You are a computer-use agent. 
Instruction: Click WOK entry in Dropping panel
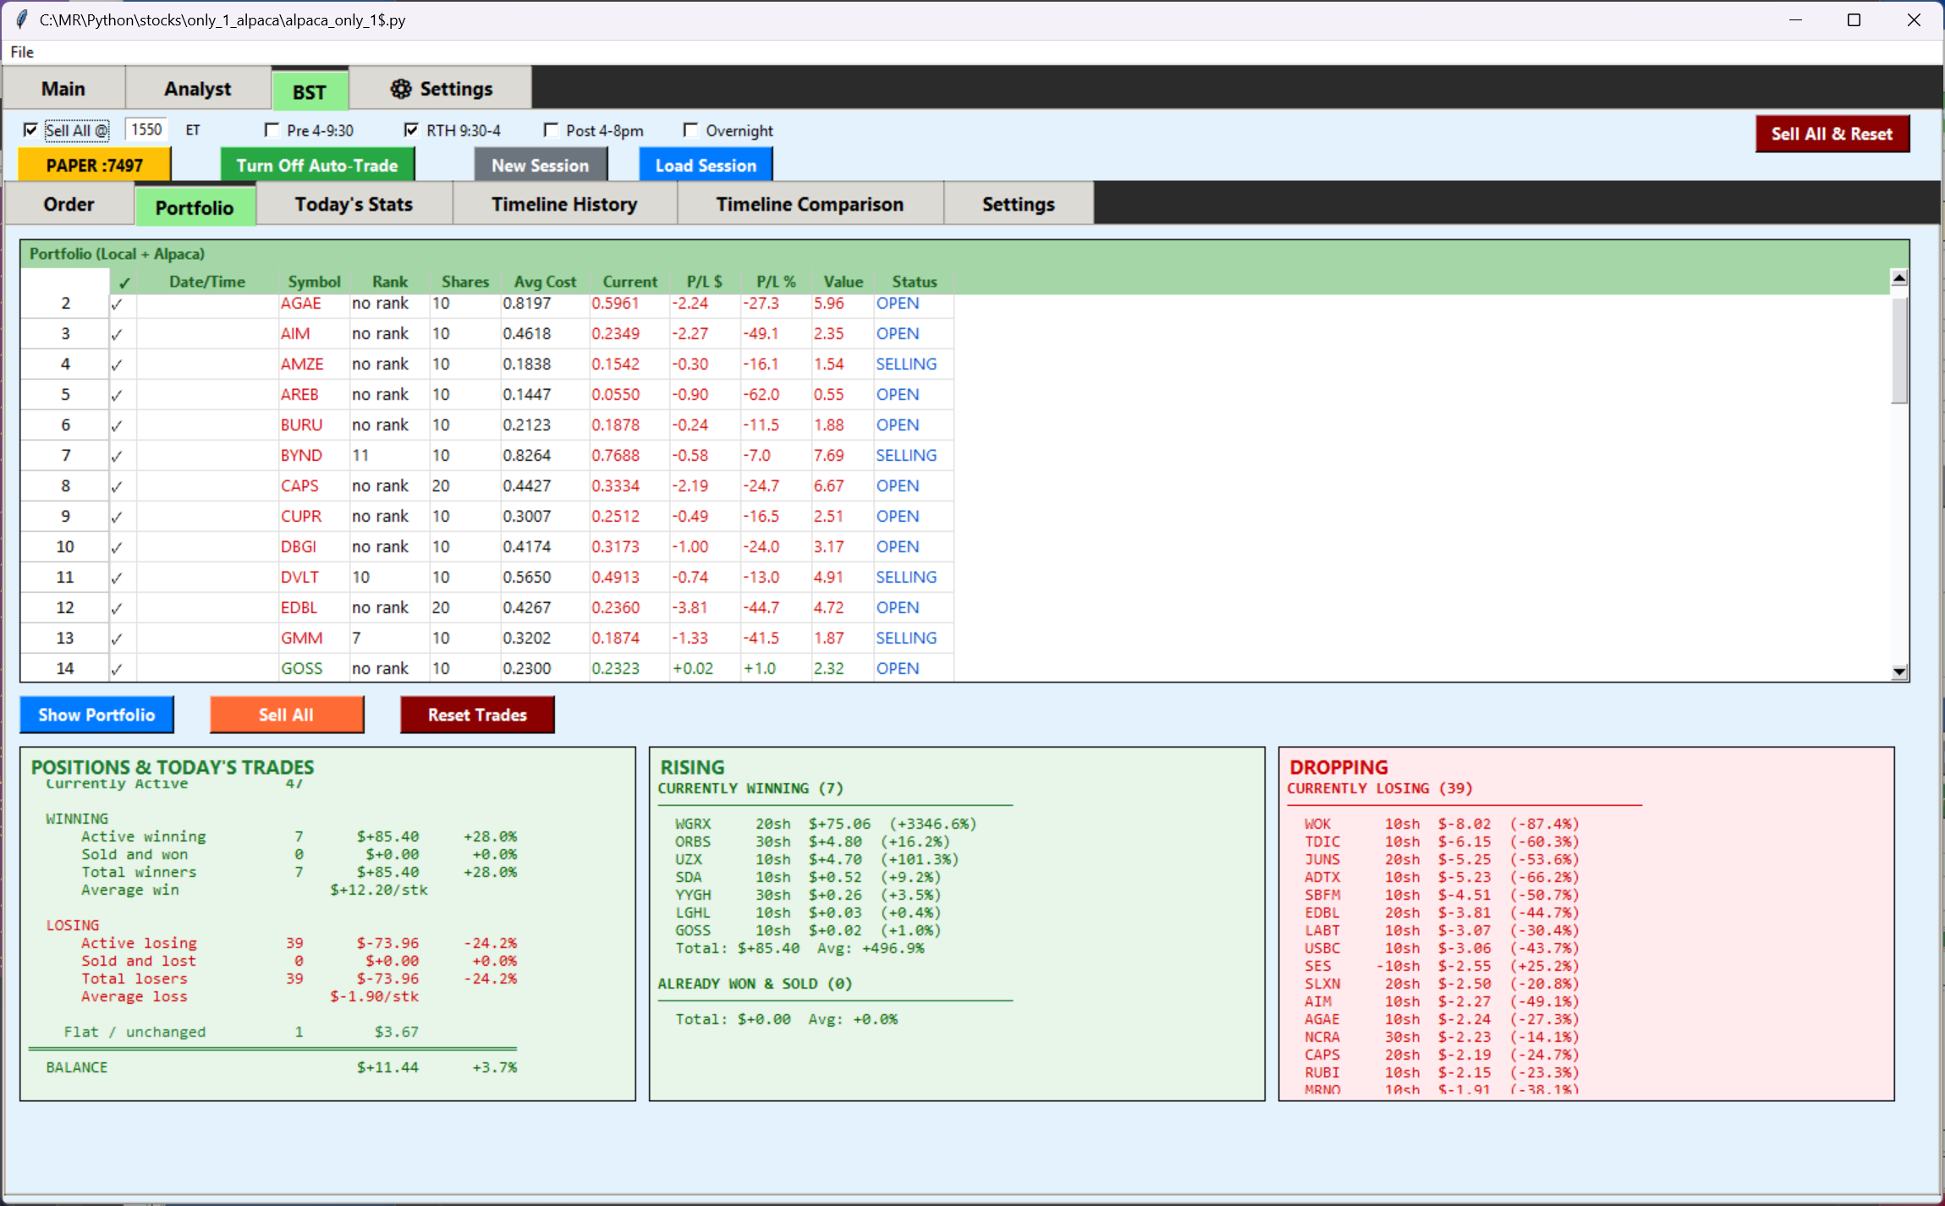pos(1442,824)
